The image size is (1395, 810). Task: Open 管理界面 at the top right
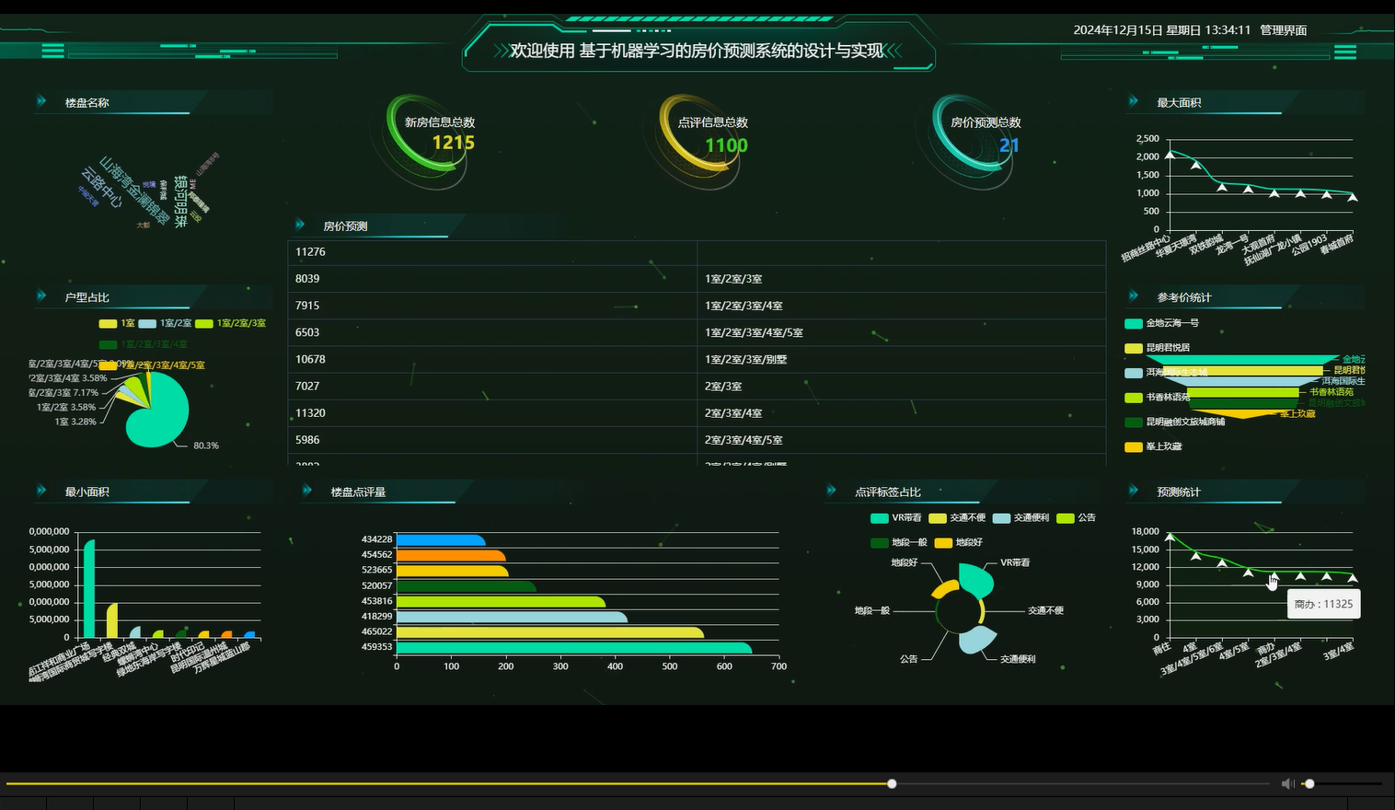[1284, 29]
